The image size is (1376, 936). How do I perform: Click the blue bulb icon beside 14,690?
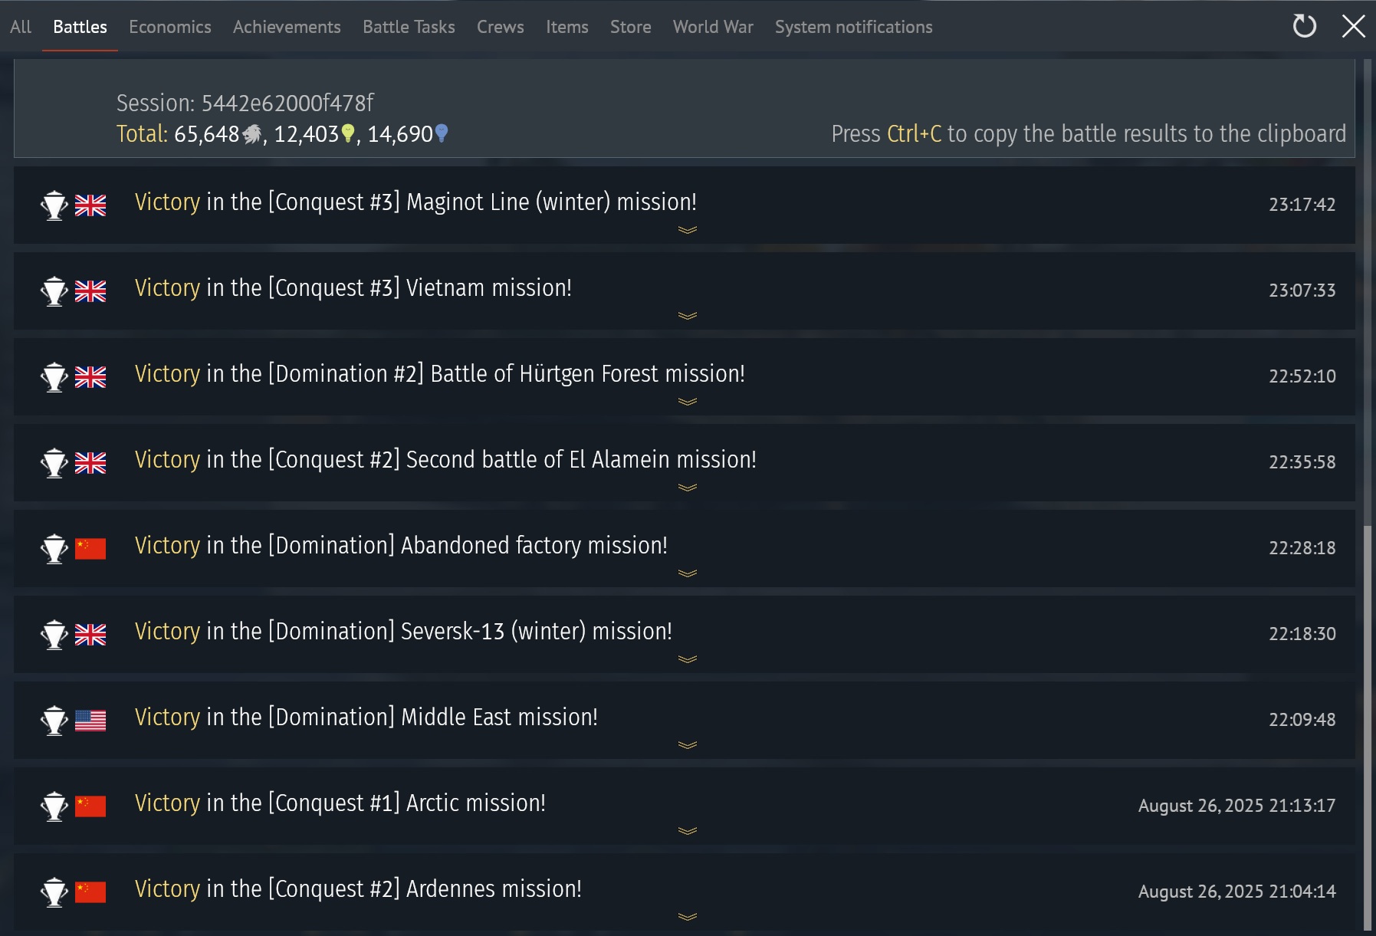[x=442, y=134]
